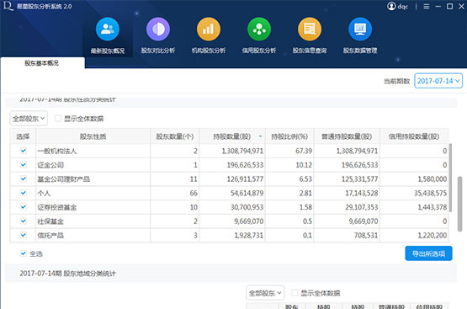Viewport: 467px width, 309px height.
Task: Open the 机构股东分析 bar chart icon
Action: coord(209,29)
